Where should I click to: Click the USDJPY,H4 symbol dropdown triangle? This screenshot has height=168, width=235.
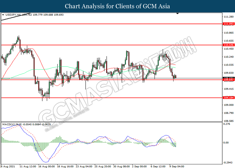pyautogui.click(x=3, y=15)
